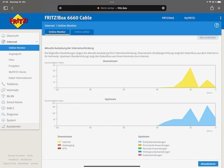
Task: Click the Diagnose magnifier icon
Action: [3, 114]
